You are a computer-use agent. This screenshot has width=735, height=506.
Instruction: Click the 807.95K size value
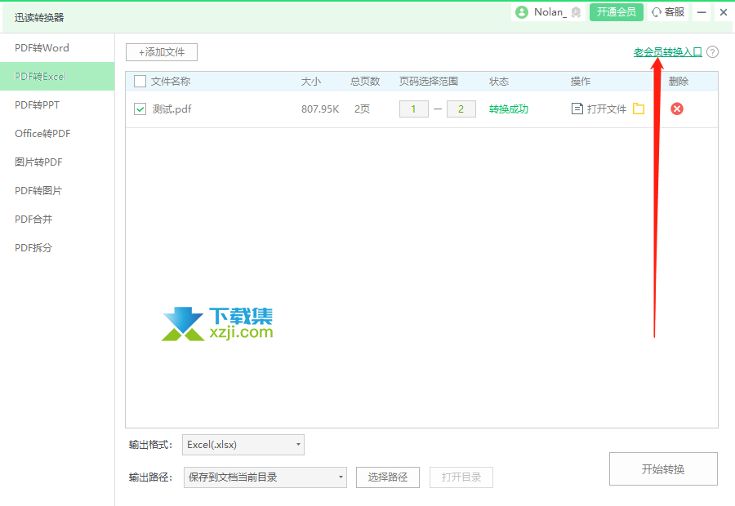tap(320, 109)
